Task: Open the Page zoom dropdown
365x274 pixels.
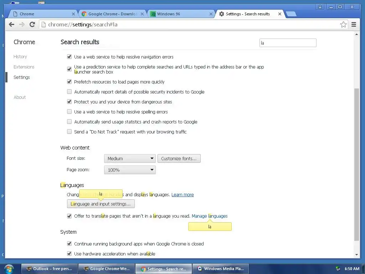Action: (130, 170)
